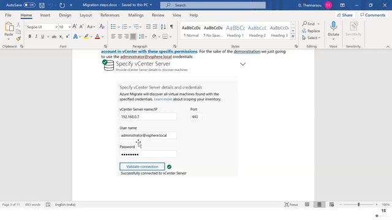Viewport: 392px width, 220px height.
Task: Open the font size dropdown
Action: tap(69, 27)
